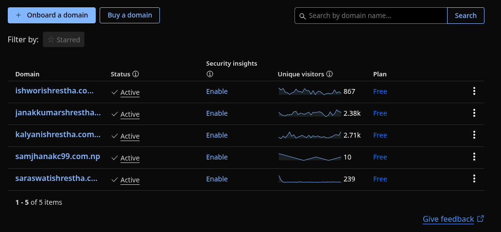Viewport: 501px width, 232px height.
Task: Open three-dot menu for saraswatishrestha domain
Action: [474, 178]
